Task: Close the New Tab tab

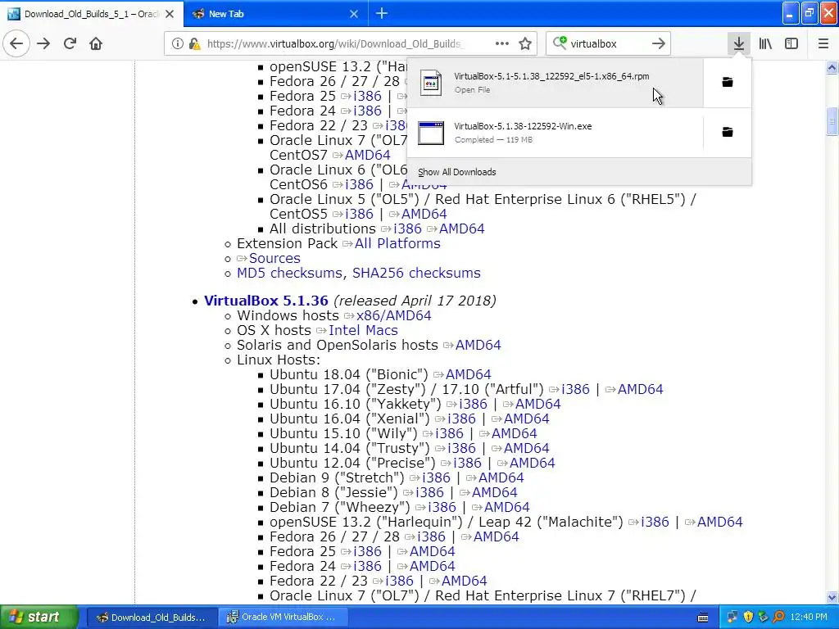Action: 354,14
